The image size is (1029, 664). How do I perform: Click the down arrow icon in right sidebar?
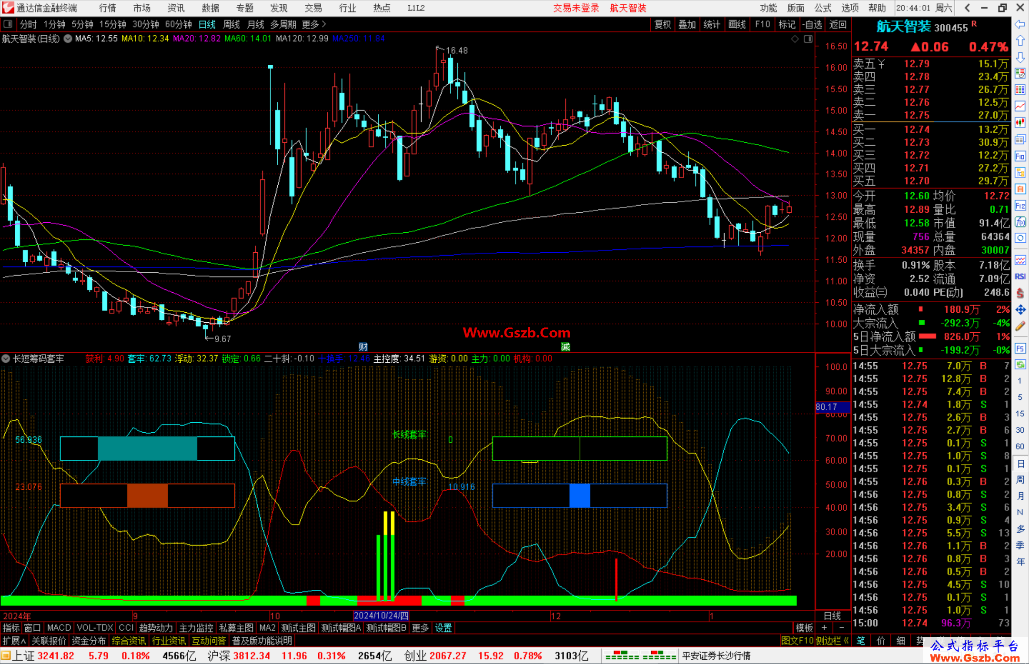[1020, 58]
